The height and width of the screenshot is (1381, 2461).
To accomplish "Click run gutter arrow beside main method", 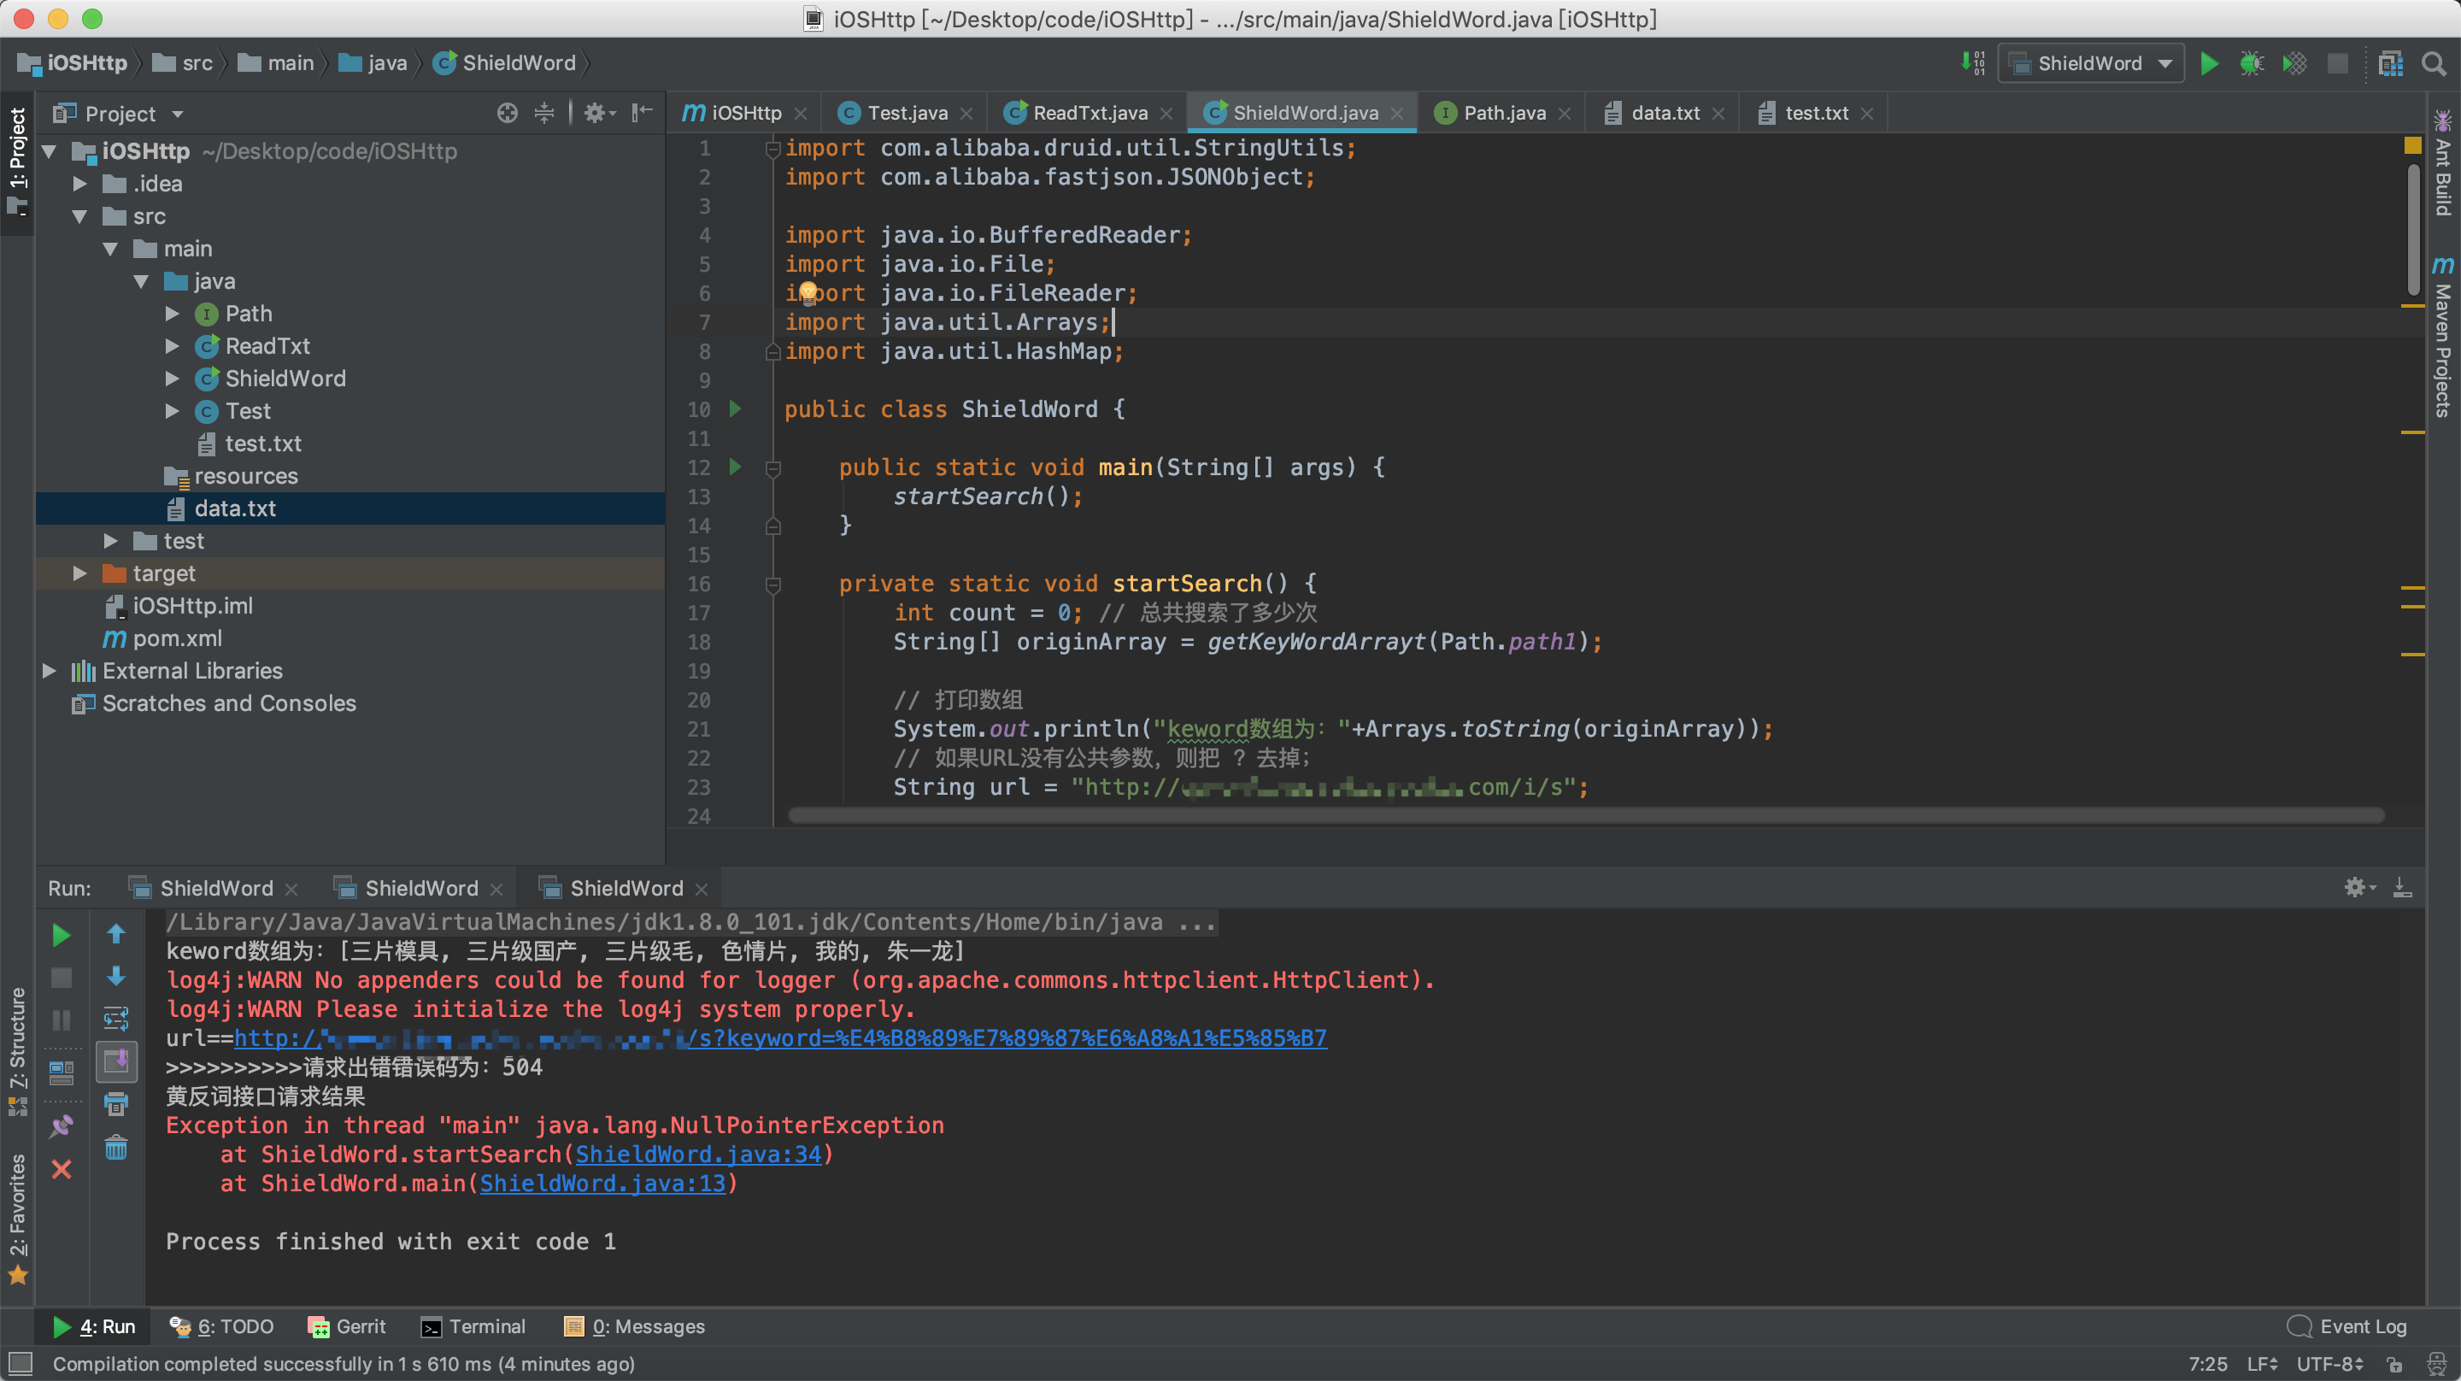I will [735, 467].
